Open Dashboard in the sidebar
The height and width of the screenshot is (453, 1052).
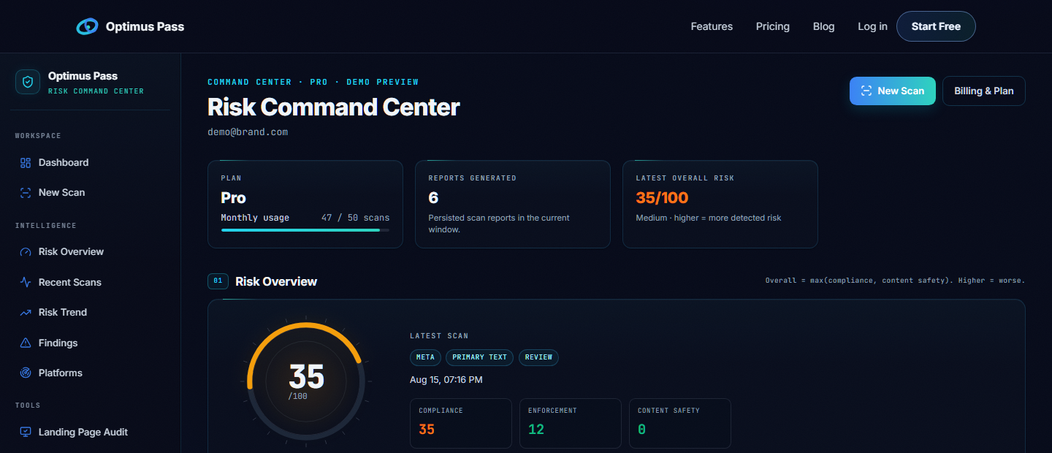(91, 163)
